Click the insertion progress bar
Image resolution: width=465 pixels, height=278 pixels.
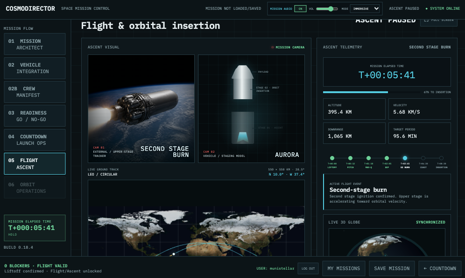372,92
